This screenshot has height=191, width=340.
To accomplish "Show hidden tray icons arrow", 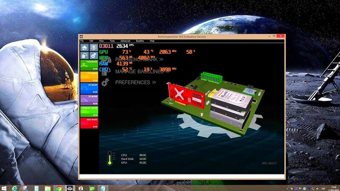I will (x=287, y=188).
